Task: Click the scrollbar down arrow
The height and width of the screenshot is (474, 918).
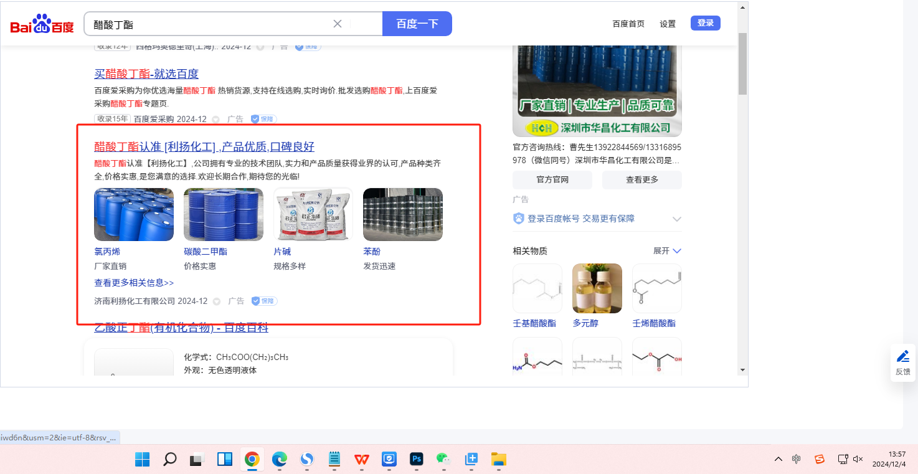Action: point(742,369)
